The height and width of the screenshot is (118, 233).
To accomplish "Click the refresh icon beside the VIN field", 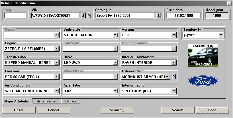I will [x=89, y=16].
